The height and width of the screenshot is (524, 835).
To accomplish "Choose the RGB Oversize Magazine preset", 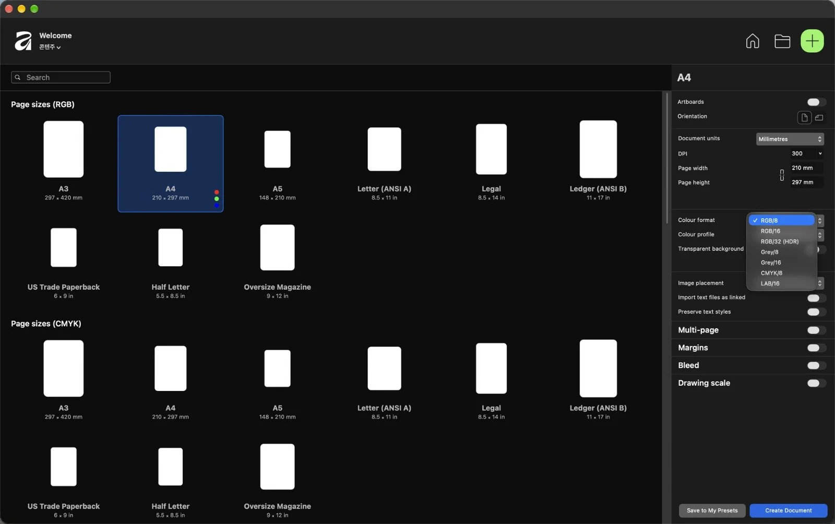I will pyautogui.click(x=277, y=261).
